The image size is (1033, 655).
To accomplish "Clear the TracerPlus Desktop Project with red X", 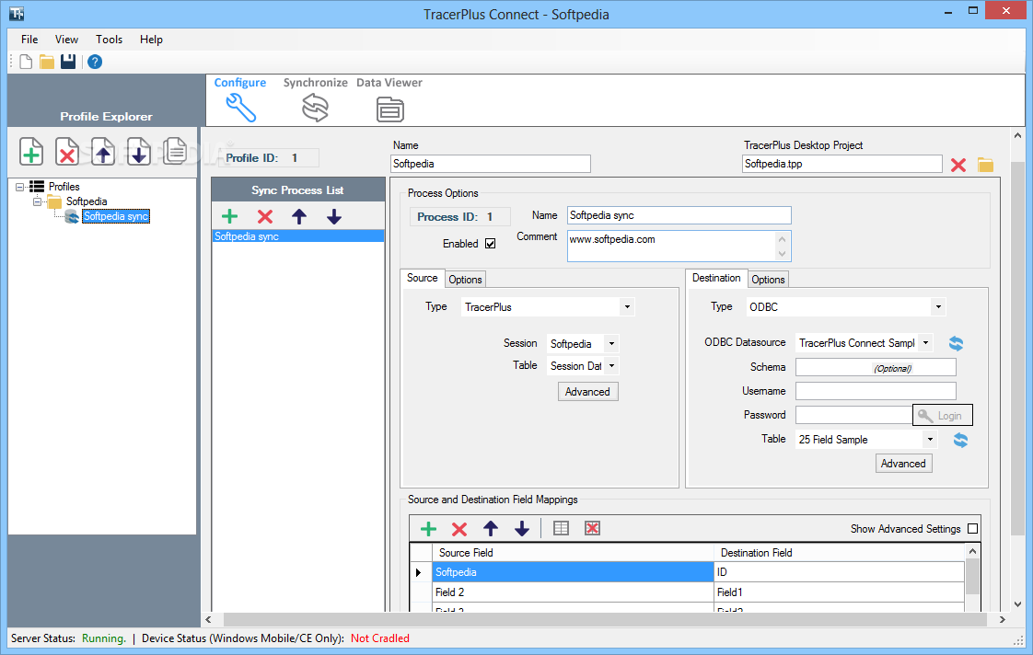I will pyautogui.click(x=958, y=165).
